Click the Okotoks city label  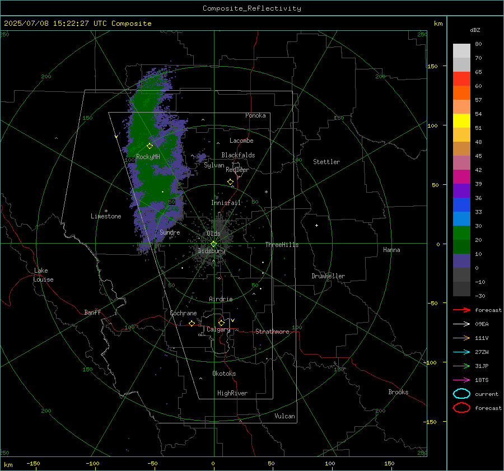click(224, 374)
